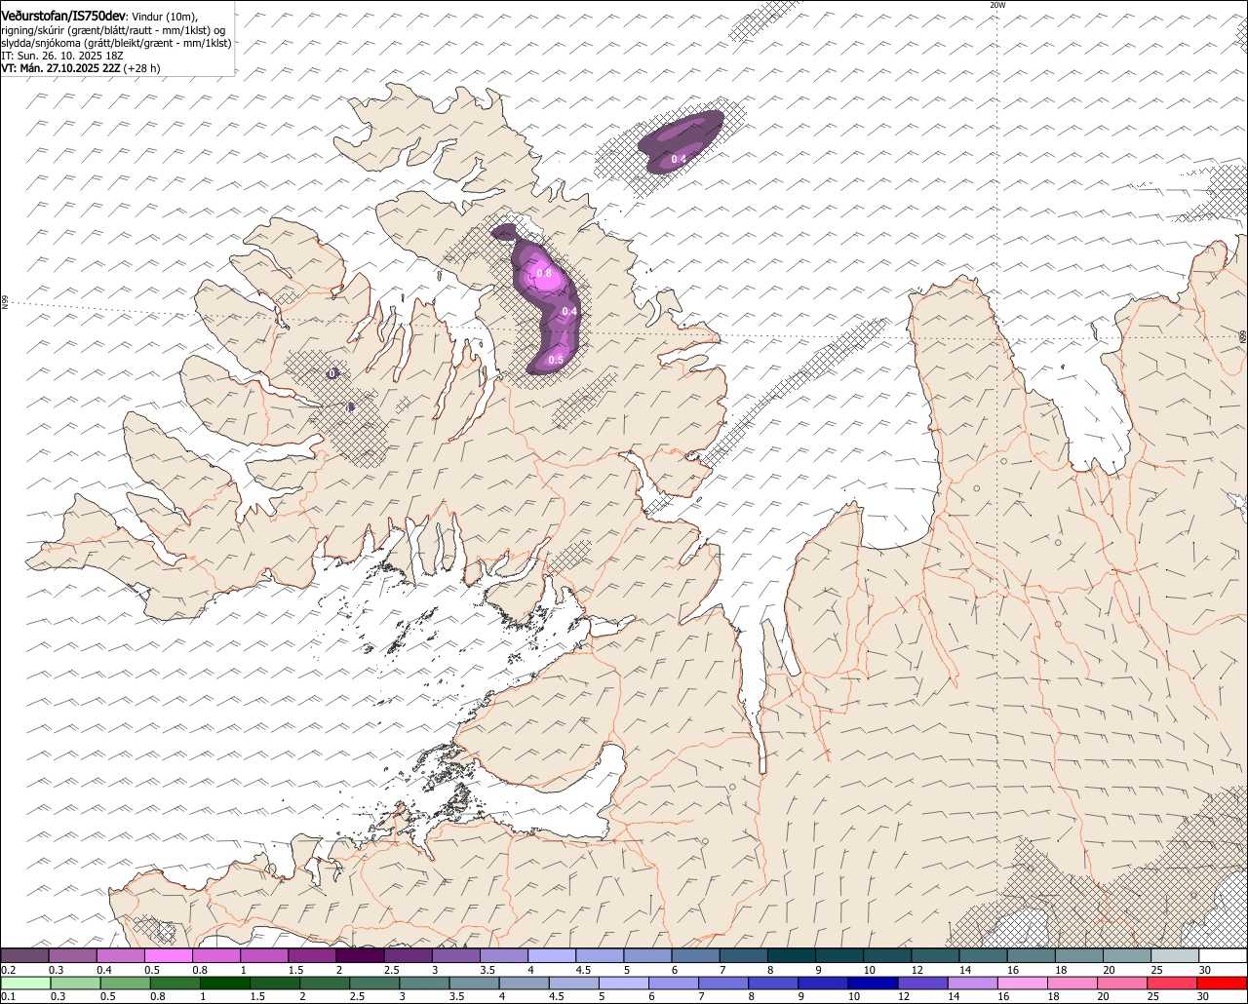Image resolution: width=1248 pixels, height=1004 pixels.
Task: Click the latitude label on the right map edge
Action: click(1243, 335)
